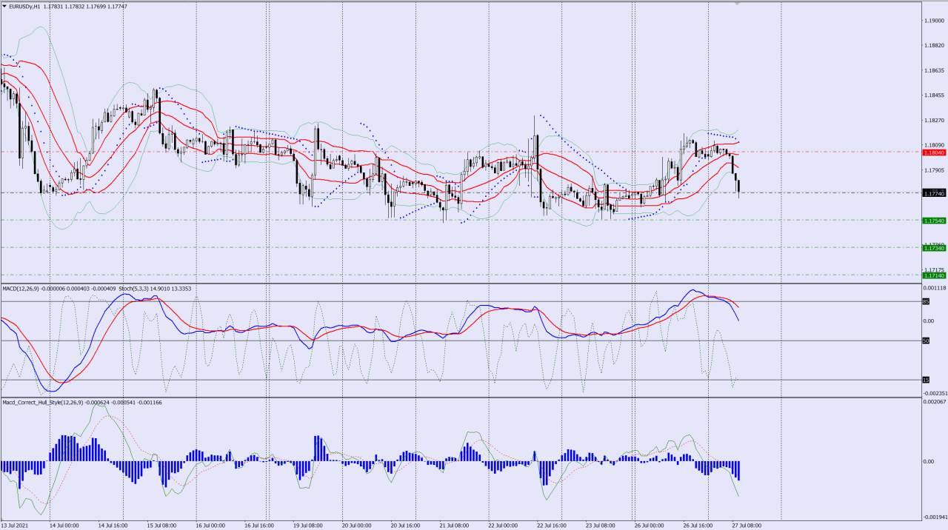Click the 22 Jul 16:00 time label
This screenshot has height=530, width=948.
pyautogui.click(x=552, y=526)
